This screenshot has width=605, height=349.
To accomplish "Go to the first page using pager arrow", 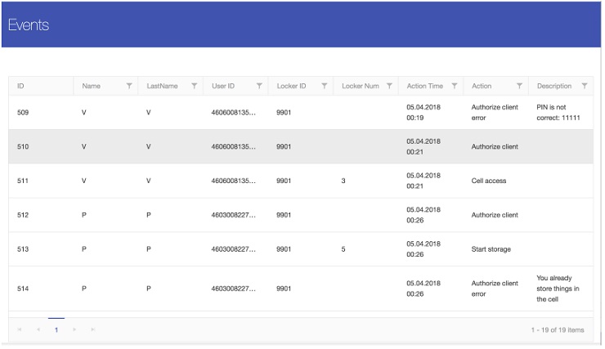I will click(x=20, y=329).
